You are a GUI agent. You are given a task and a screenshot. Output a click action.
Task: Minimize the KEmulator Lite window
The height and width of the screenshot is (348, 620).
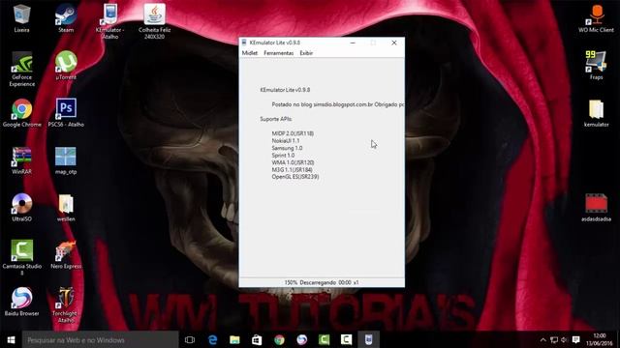[353, 43]
